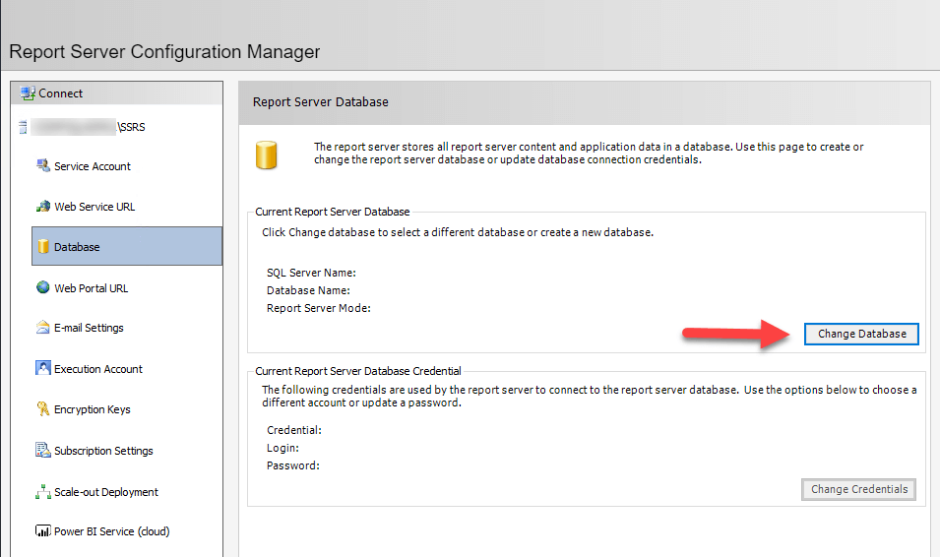Click the Encryption Keys icon
Screen dimensions: 940x557
[x=43, y=409]
